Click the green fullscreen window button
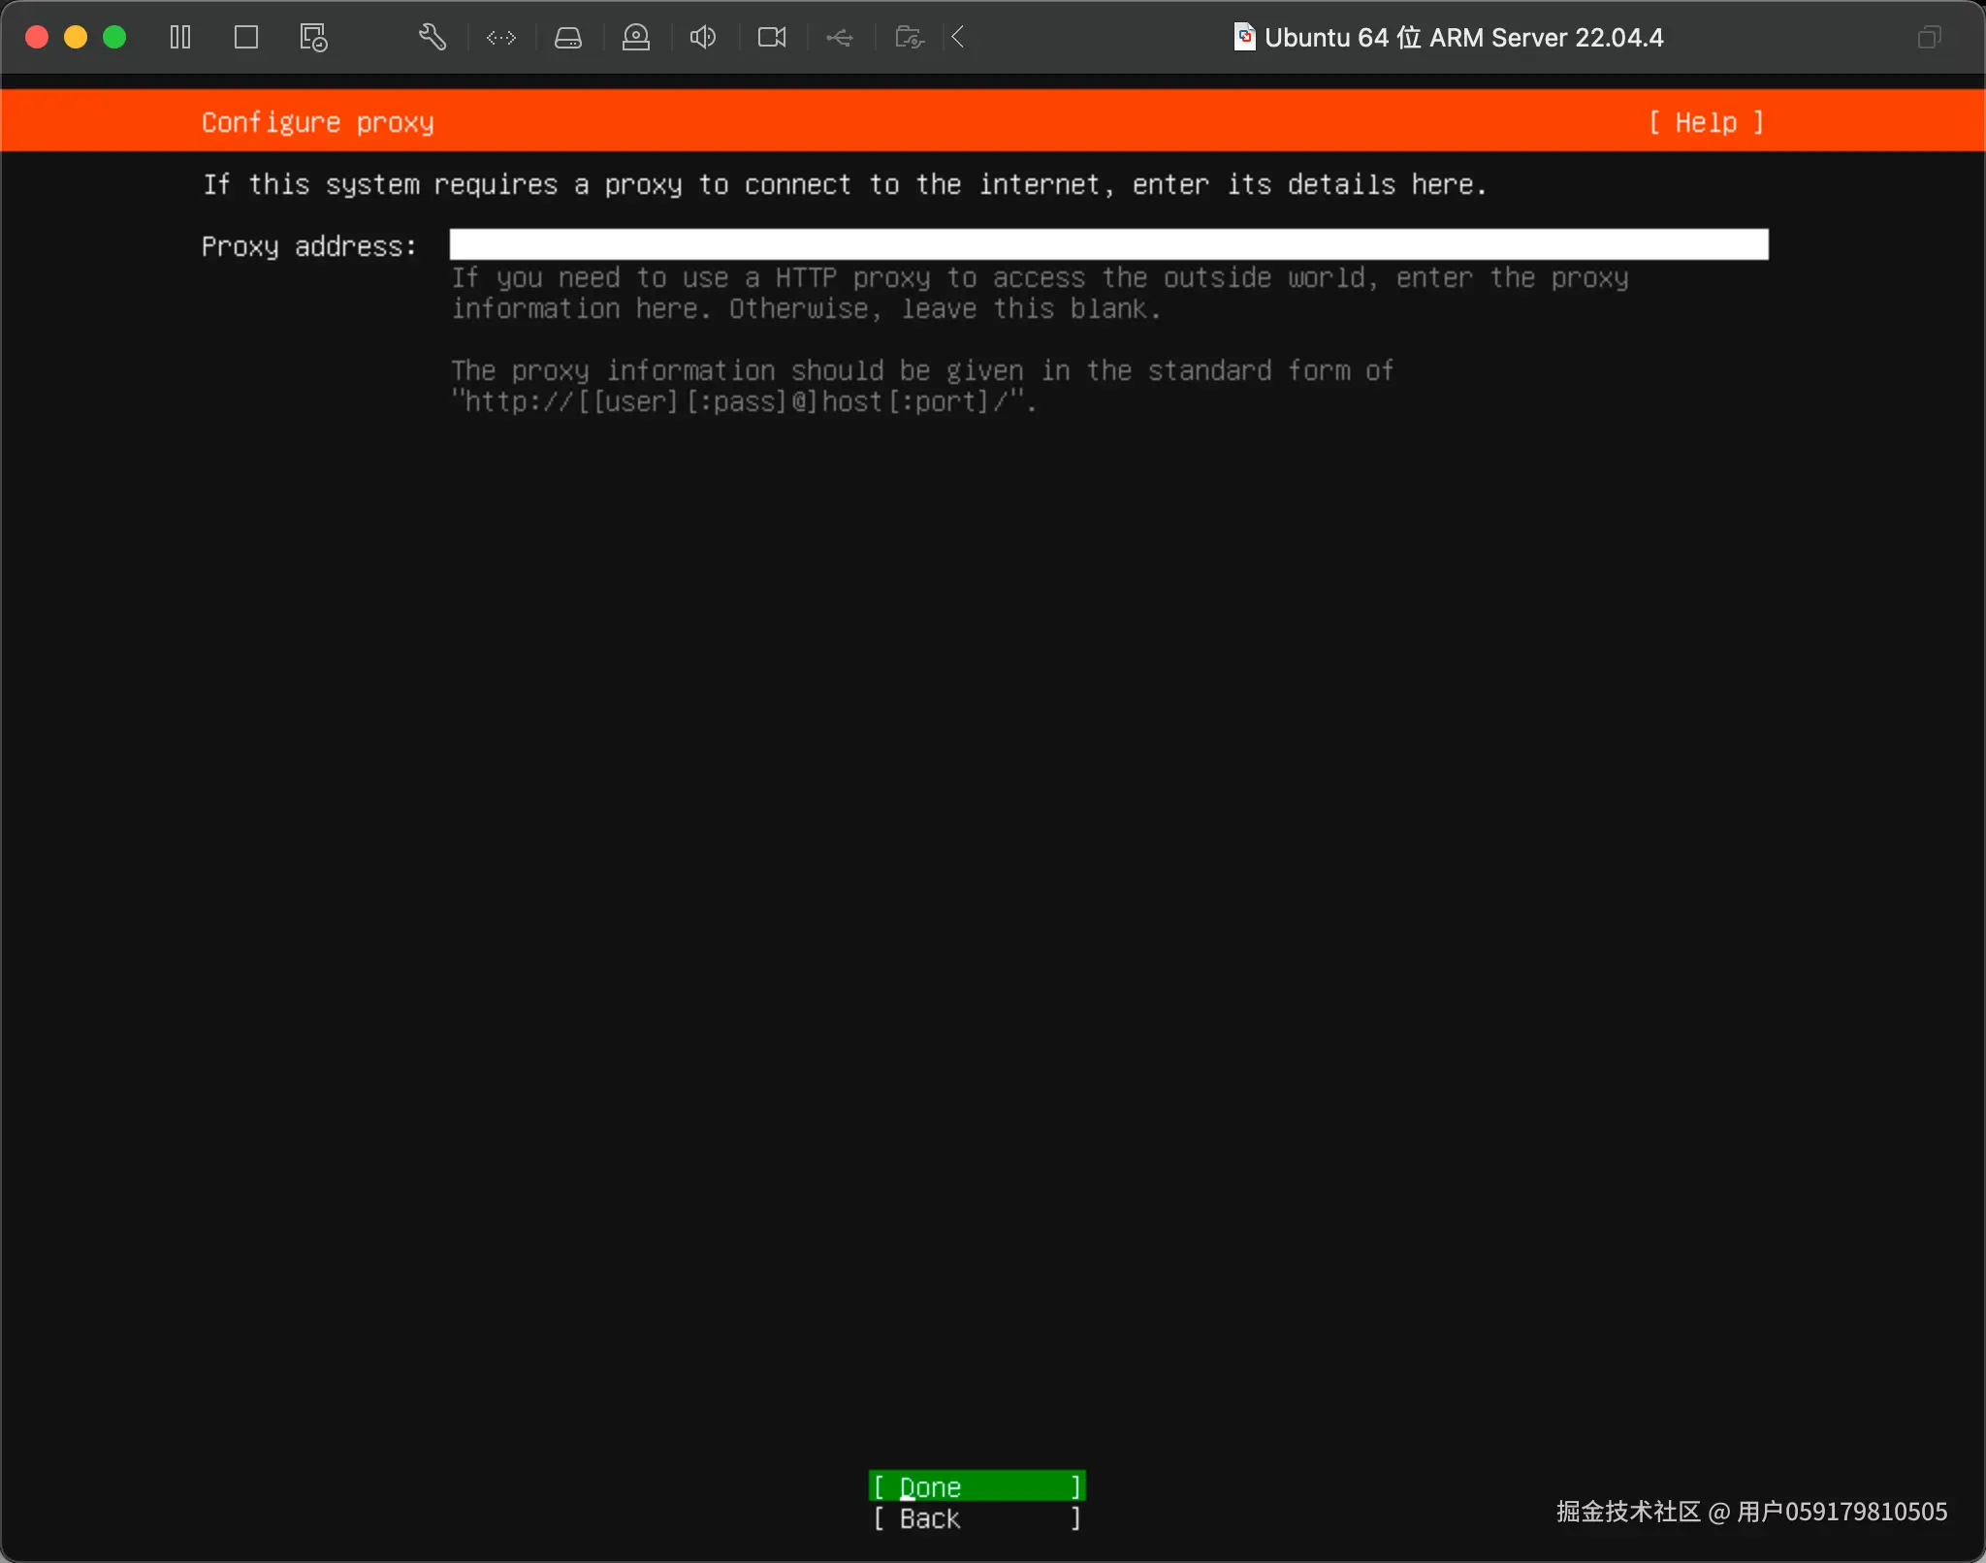Screen dimensions: 1986x1563 coord(114,38)
